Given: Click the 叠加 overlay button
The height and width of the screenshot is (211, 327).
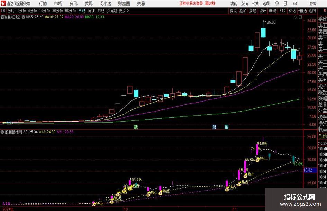Looking at the screenshot, I should coord(243,11).
